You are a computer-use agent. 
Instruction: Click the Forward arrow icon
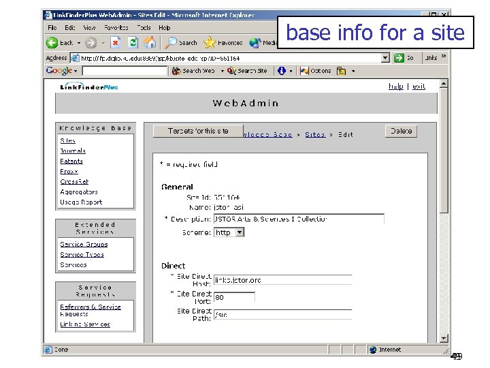coord(91,43)
